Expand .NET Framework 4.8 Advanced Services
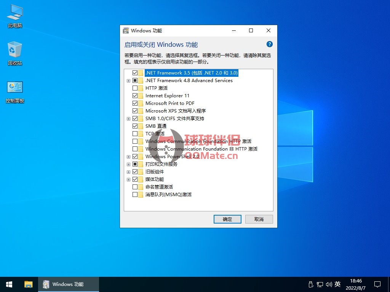The width and height of the screenshot is (390, 292). (x=129, y=81)
